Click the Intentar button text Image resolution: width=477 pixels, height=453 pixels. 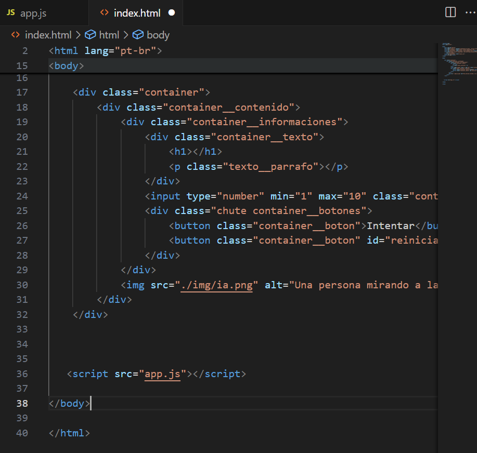click(391, 226)
